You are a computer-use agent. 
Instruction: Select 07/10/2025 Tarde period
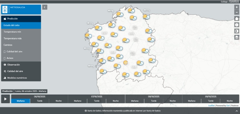97,101
